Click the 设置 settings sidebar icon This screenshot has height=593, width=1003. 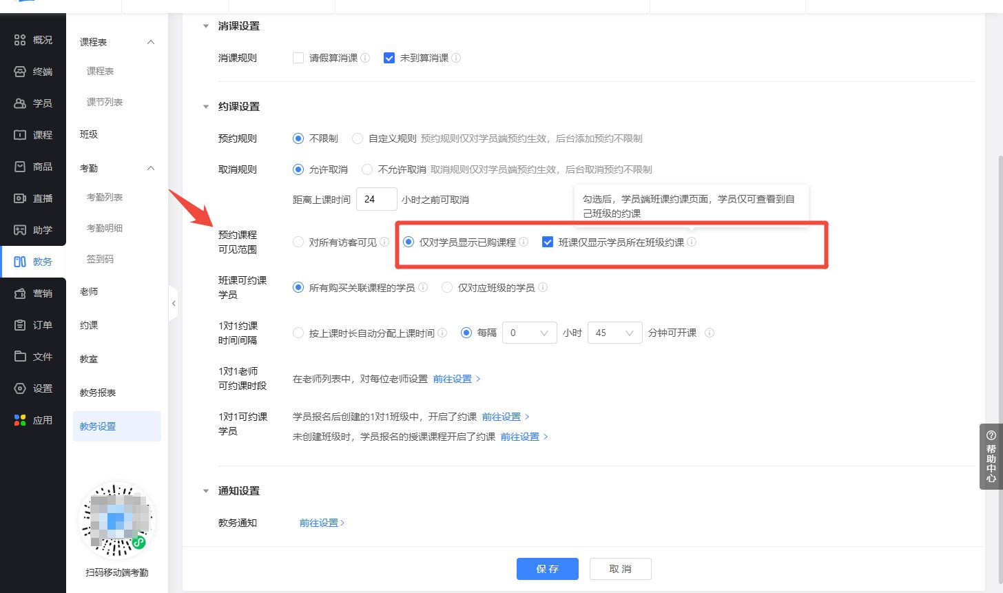(20, 388)
